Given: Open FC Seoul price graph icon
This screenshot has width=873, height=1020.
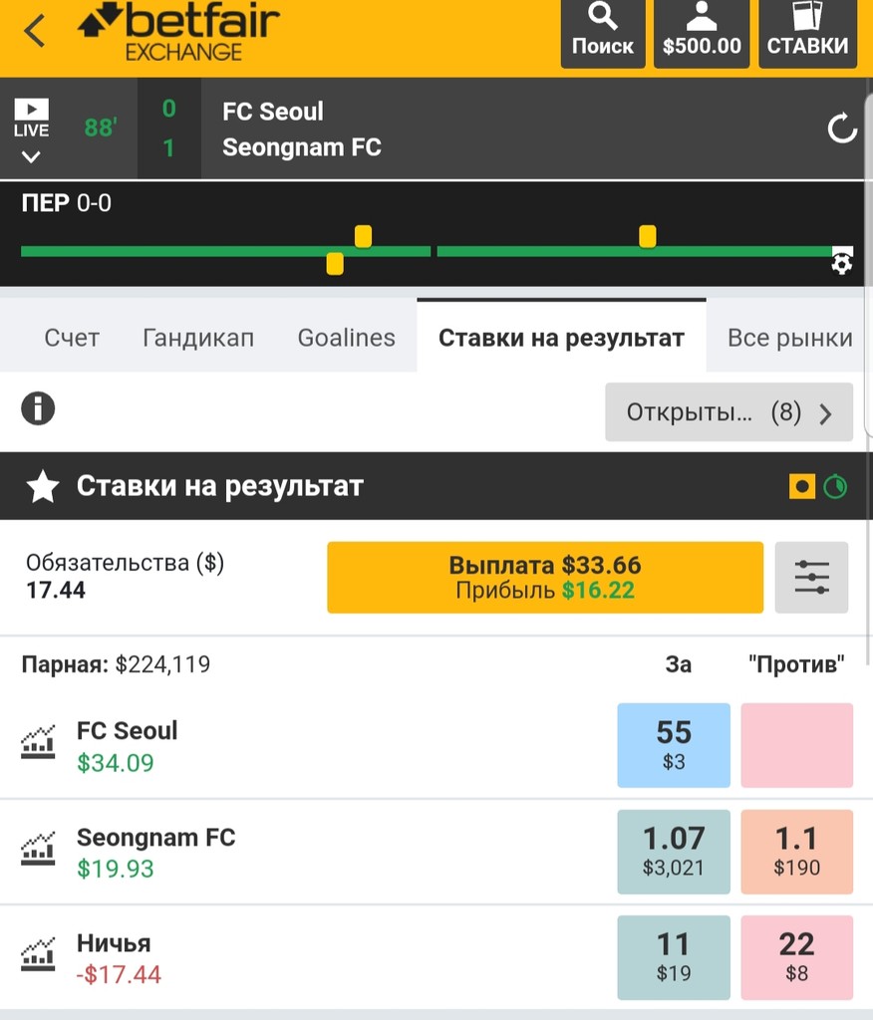Looking at the screenshot, I should (x=38, y=744).
